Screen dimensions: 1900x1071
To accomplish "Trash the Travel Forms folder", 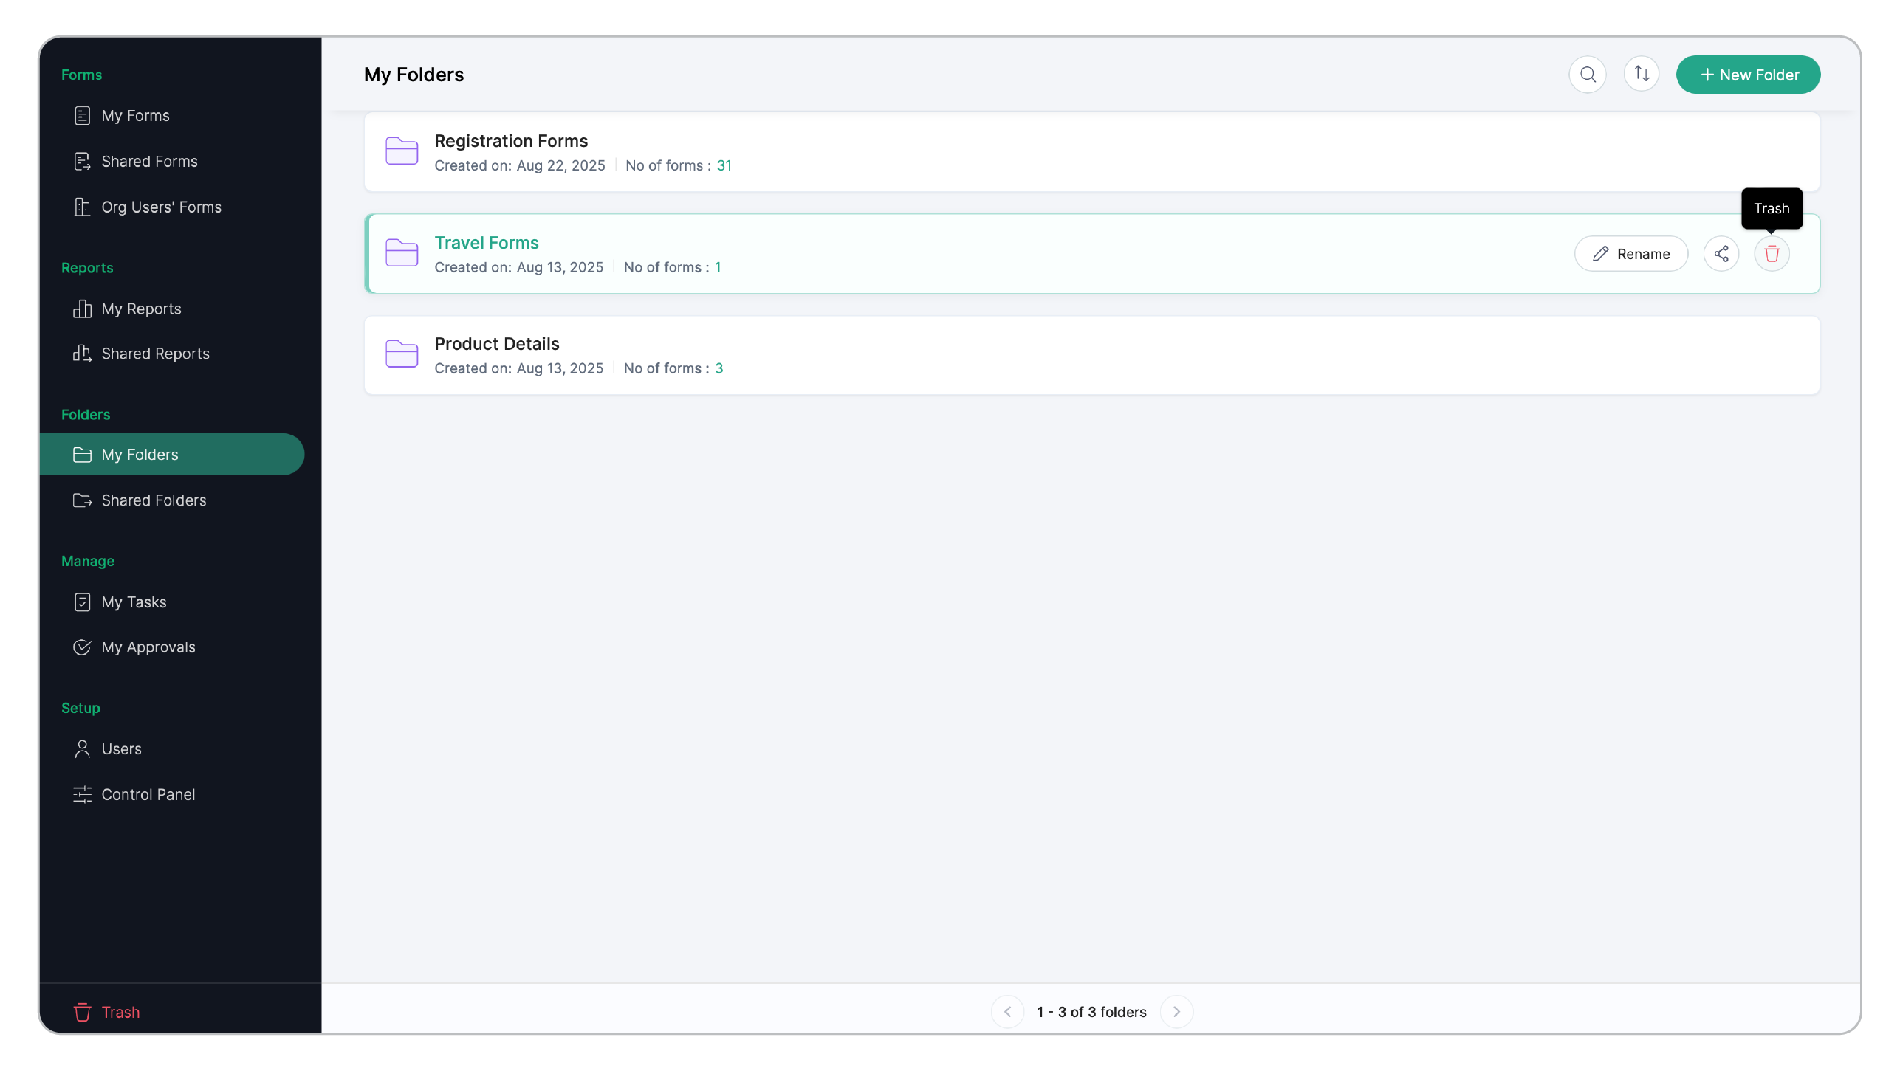I will pyautogui.click(x=1771, y=254).
